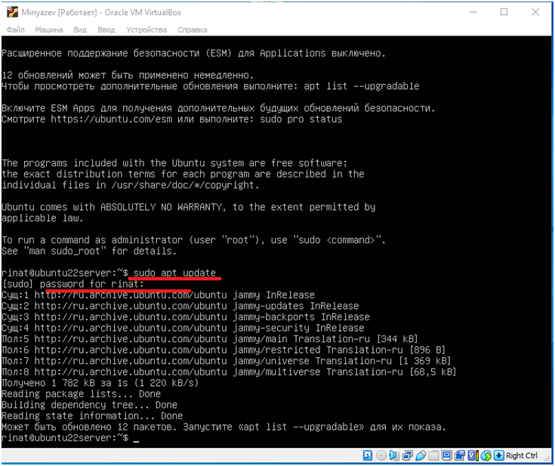Click the jammy/multiverse Translation-ru line
Screen dimensions: 555x466
[x=229, y=372]
